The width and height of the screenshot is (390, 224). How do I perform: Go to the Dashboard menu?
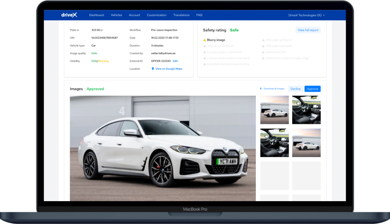point(96,15)
